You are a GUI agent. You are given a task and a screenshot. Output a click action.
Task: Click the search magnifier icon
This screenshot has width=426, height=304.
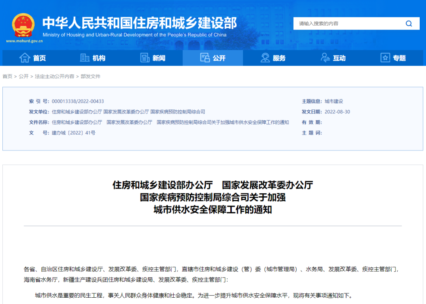point(409,24)
